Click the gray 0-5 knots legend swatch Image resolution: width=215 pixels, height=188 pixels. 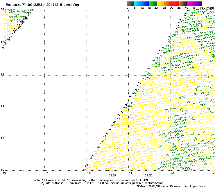tap(130, 3)
